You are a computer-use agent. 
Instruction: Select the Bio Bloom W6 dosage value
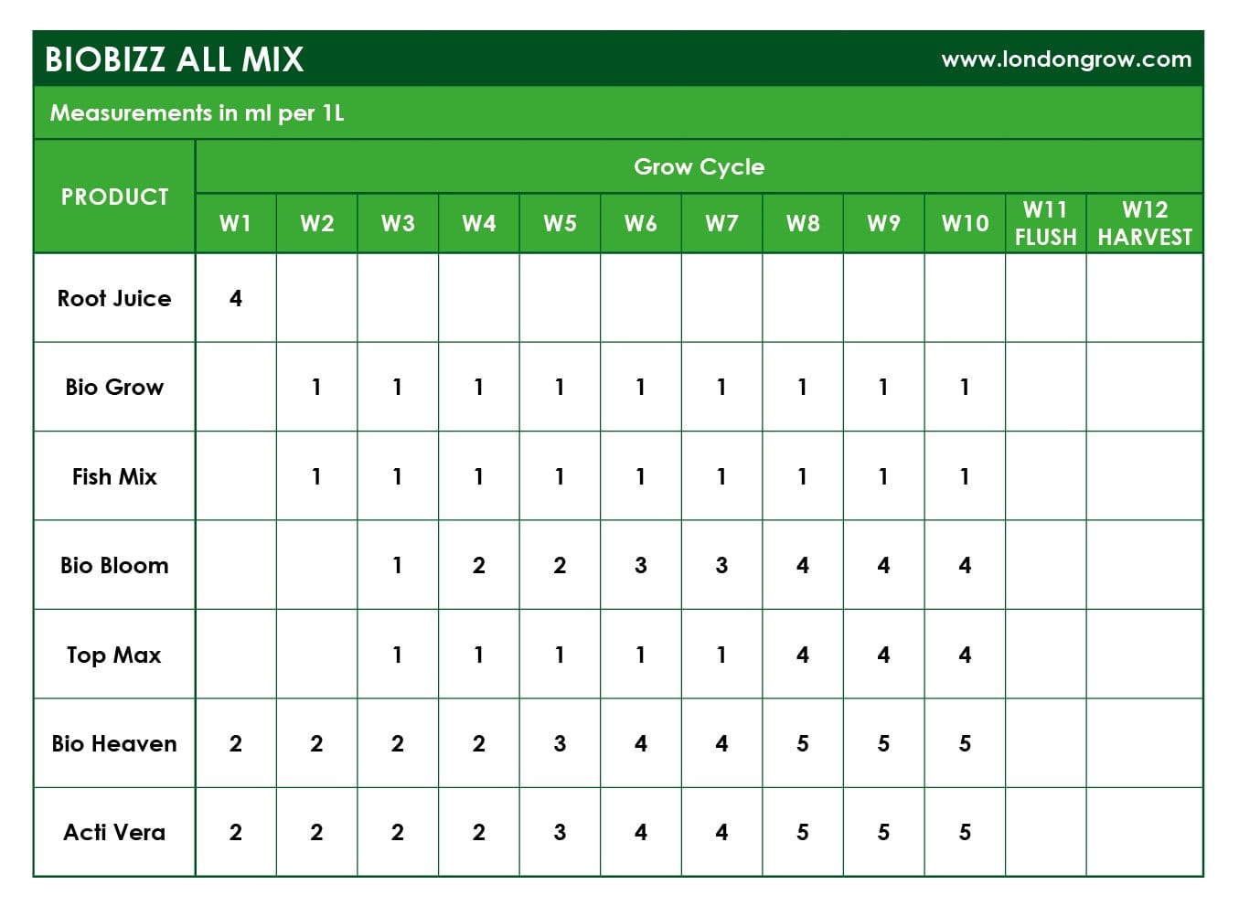point(640,565)
